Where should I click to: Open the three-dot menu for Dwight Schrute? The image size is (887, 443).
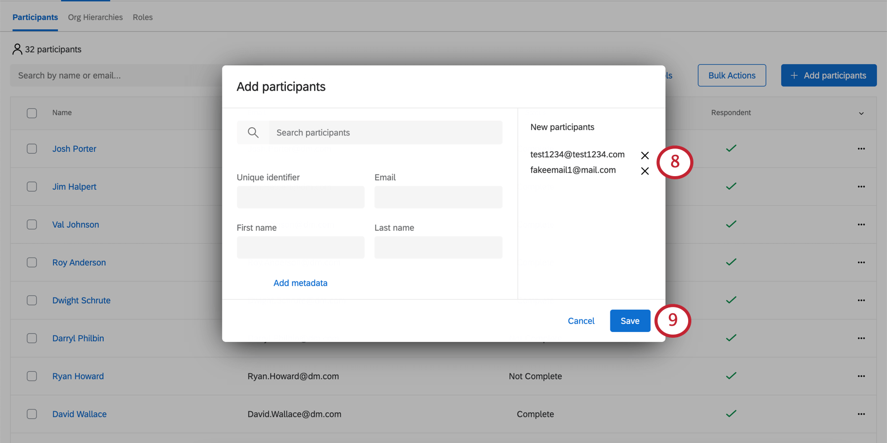pos(861,300)
